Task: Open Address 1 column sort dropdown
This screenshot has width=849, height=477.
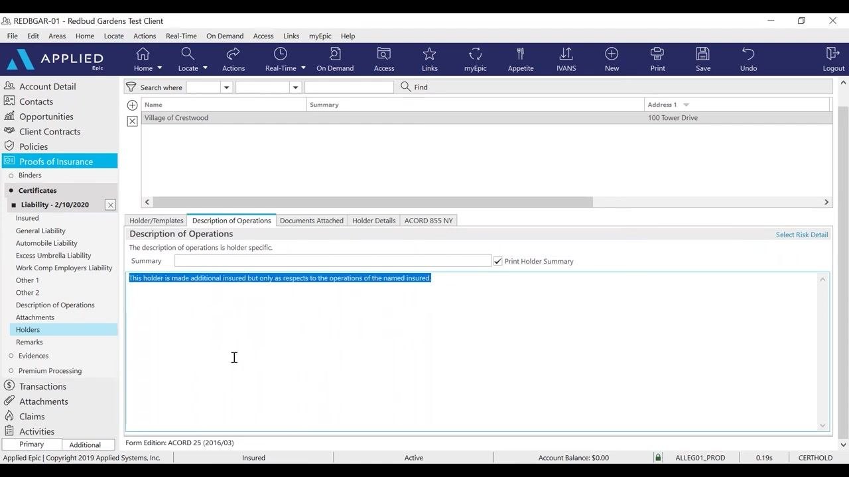Action: [x=686, y=105]
